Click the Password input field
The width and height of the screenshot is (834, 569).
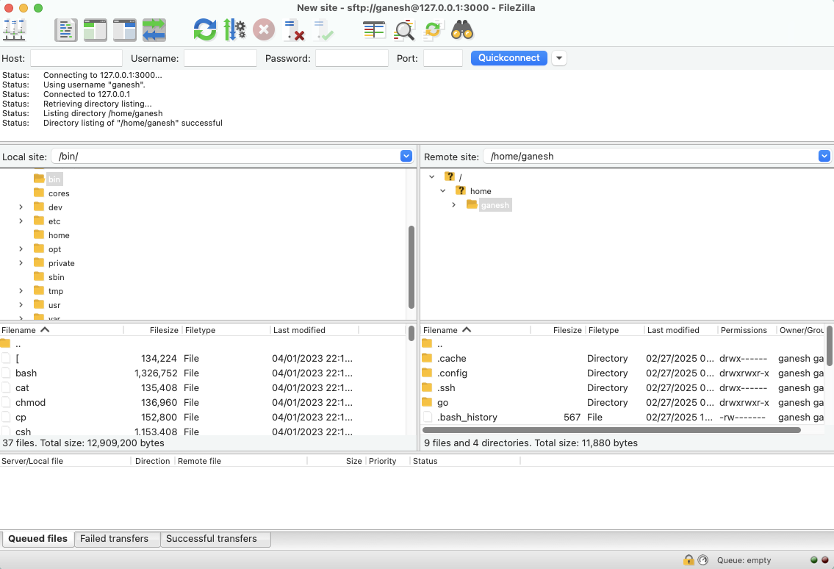(x=351, y=58)
